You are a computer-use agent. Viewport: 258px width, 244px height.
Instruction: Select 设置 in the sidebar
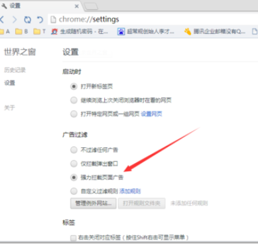pos(10,83)
